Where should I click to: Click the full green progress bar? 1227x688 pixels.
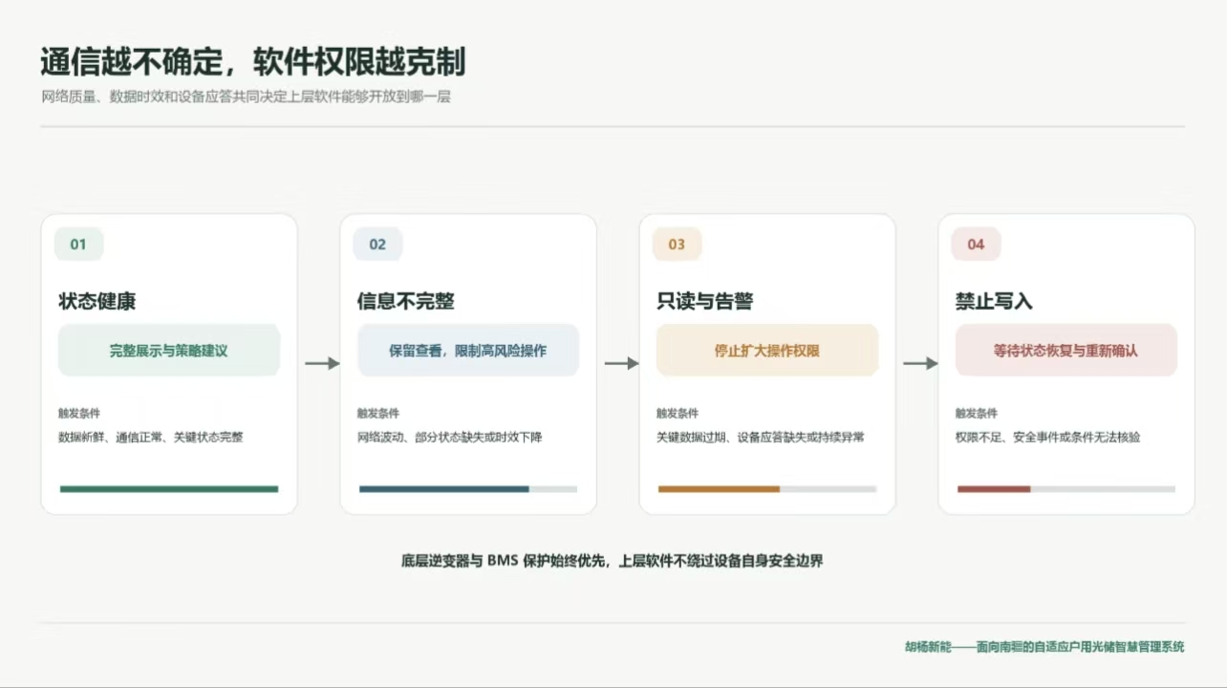169,488
